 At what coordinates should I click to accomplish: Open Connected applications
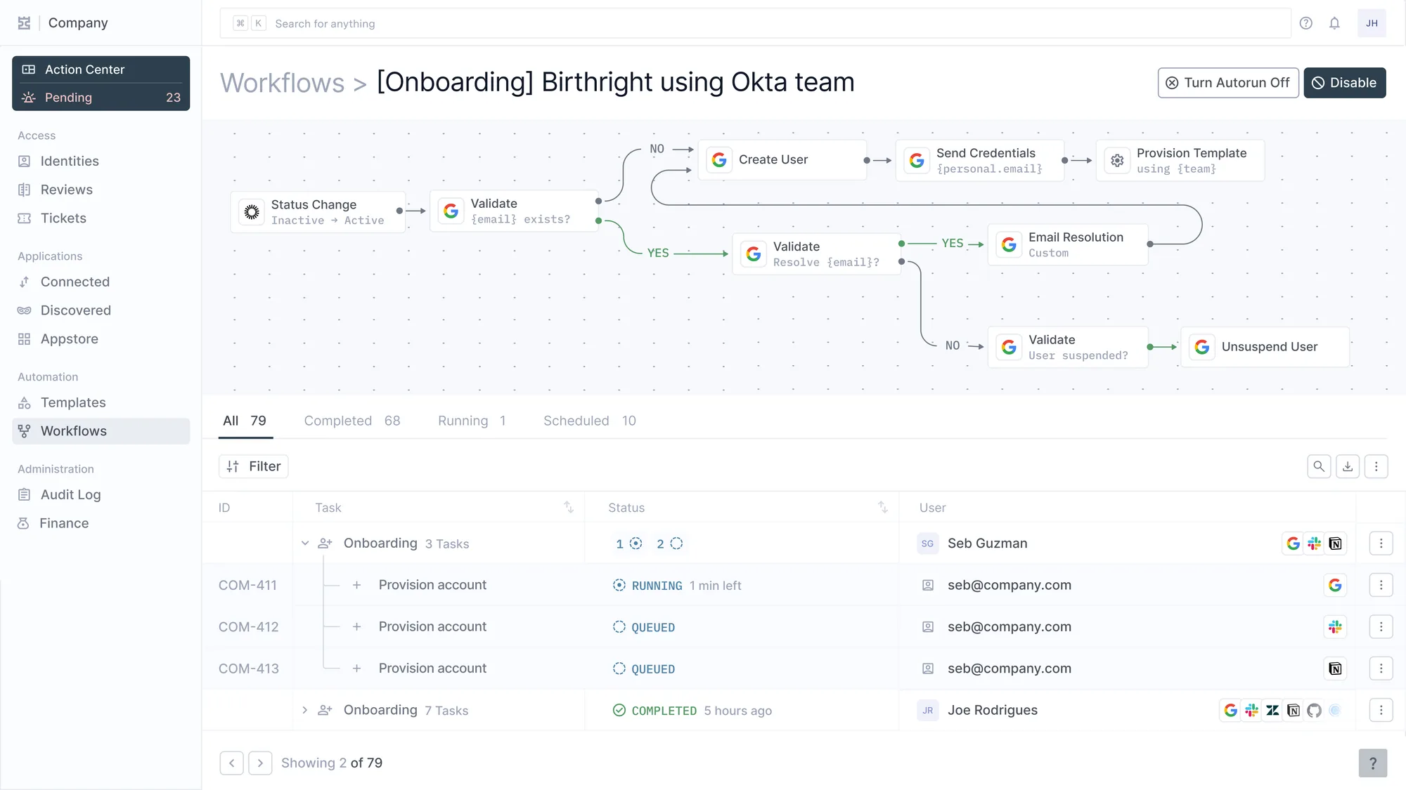pyautogui.click(x=101, y=282)
